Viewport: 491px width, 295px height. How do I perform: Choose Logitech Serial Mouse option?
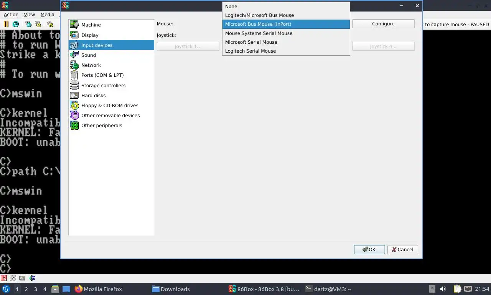coord(286,51)
